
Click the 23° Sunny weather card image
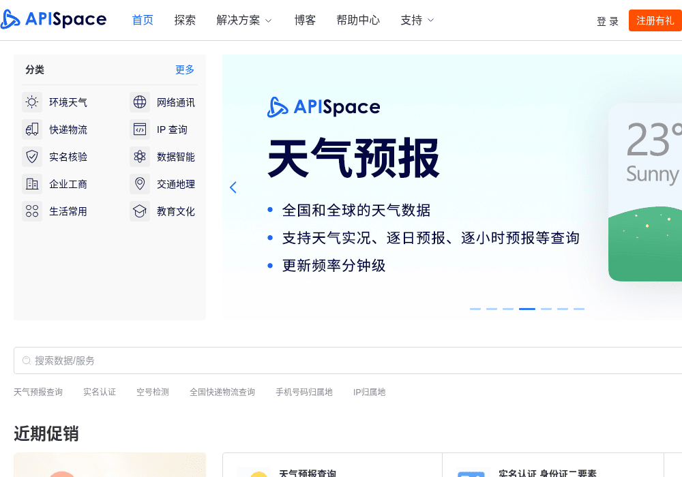(x=645, y=192)
